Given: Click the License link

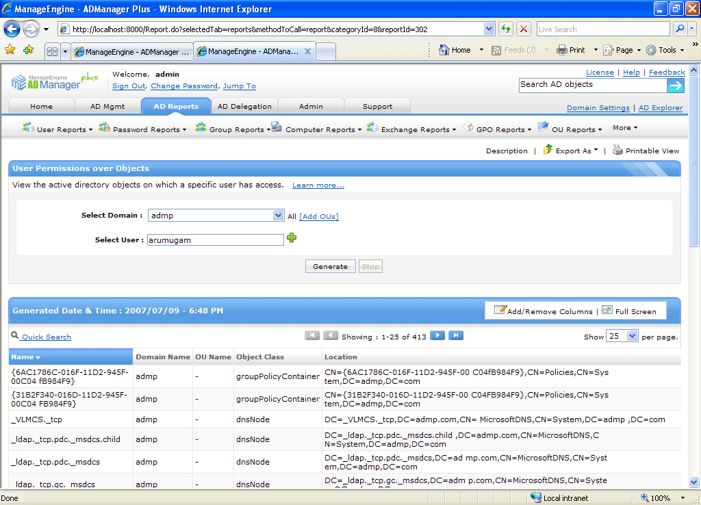Looking at the screenshot, I should [600, 72].
